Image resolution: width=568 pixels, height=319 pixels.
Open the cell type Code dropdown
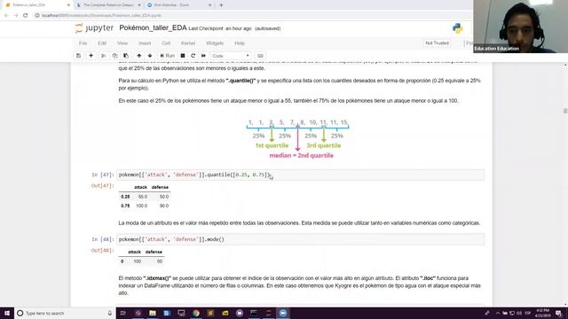(x=231, y=56)
